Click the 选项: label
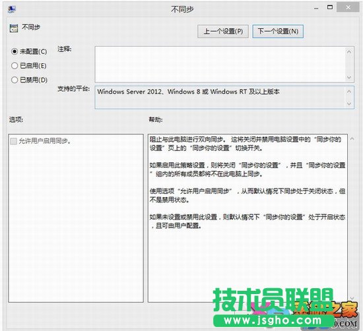This screenshot has width=363, height=331. 16,119
